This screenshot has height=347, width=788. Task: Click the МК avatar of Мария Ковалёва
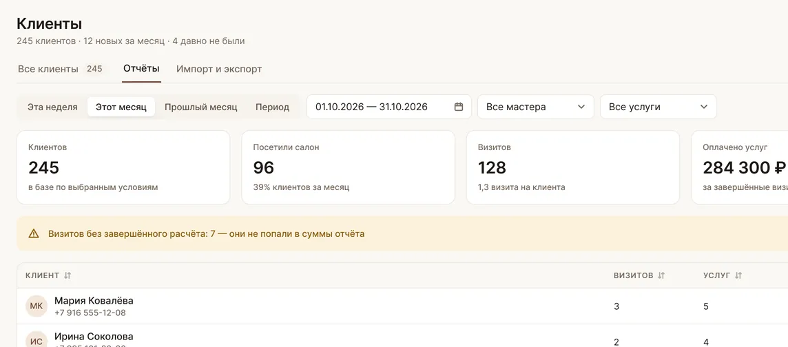37,306
